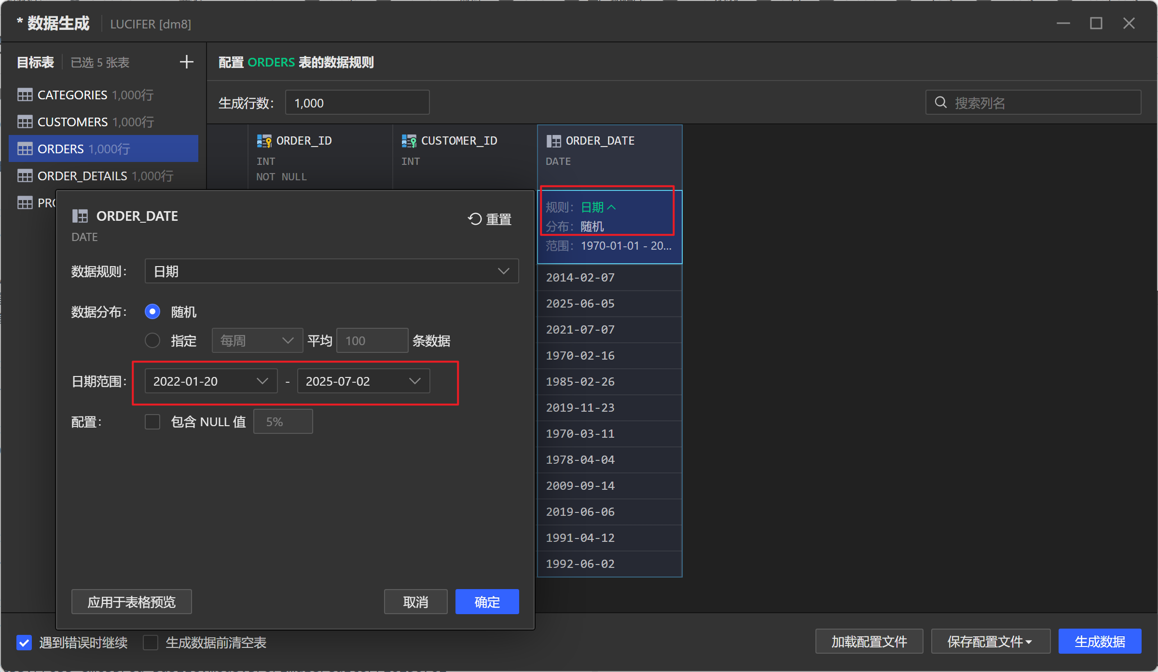Viewport: 1158px width, 672px height.
Task: Click the primary key icon on ORDER_ID
Action: point(264,140)
